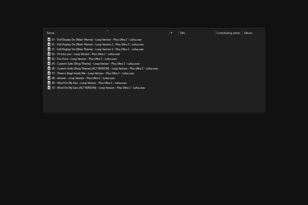Select file name "08 - Answer - Loop Version - Plus Ultra 2 - Lufus.wav"
This screenshot has width=308, height=205.
click(83, 78)
